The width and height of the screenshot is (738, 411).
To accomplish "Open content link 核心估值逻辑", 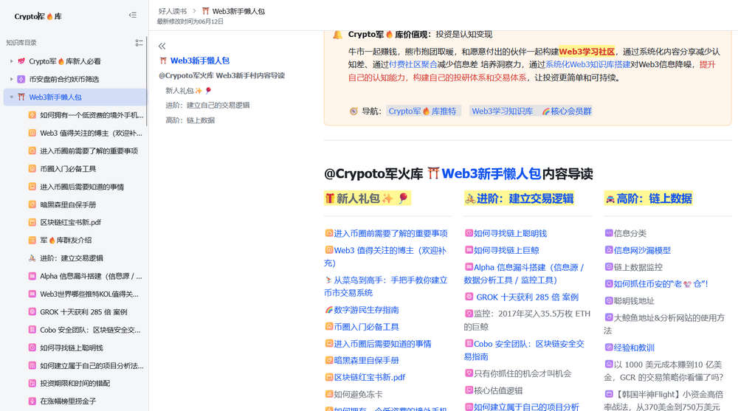I will 498,391.
